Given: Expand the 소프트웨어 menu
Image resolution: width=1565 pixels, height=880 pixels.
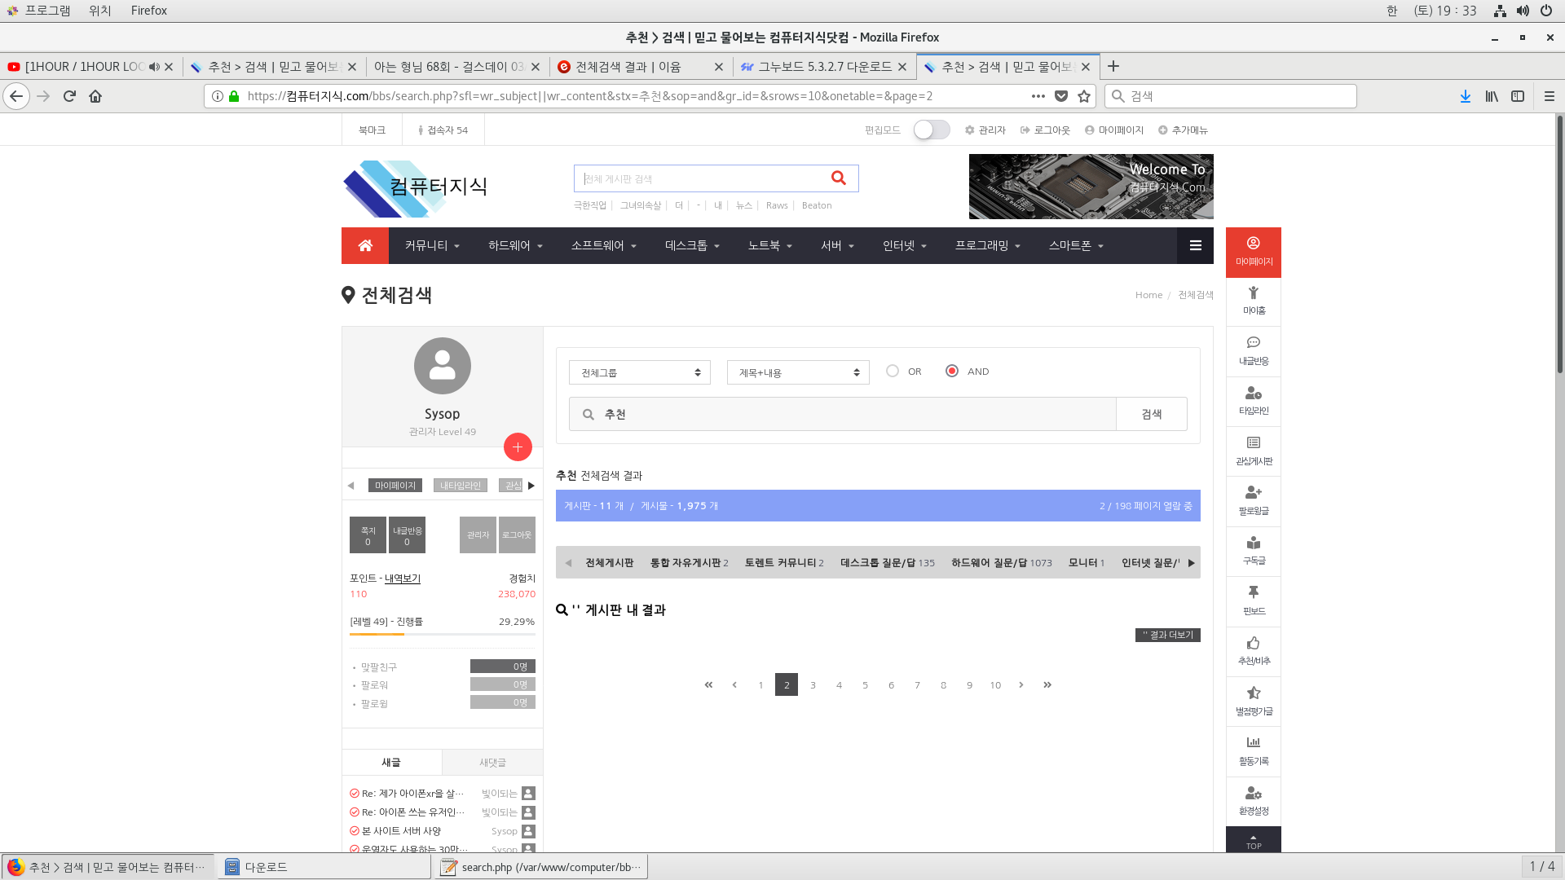Looking at the screenshot, I should (603, 245).
